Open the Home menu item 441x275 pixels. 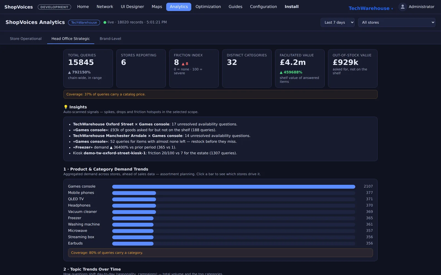click(x=83, y=7)
